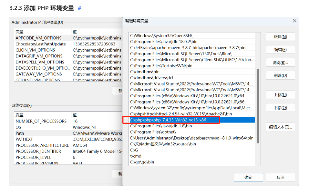
Task: Select the PATHEXT system variable
Action: tap(68, 139)
